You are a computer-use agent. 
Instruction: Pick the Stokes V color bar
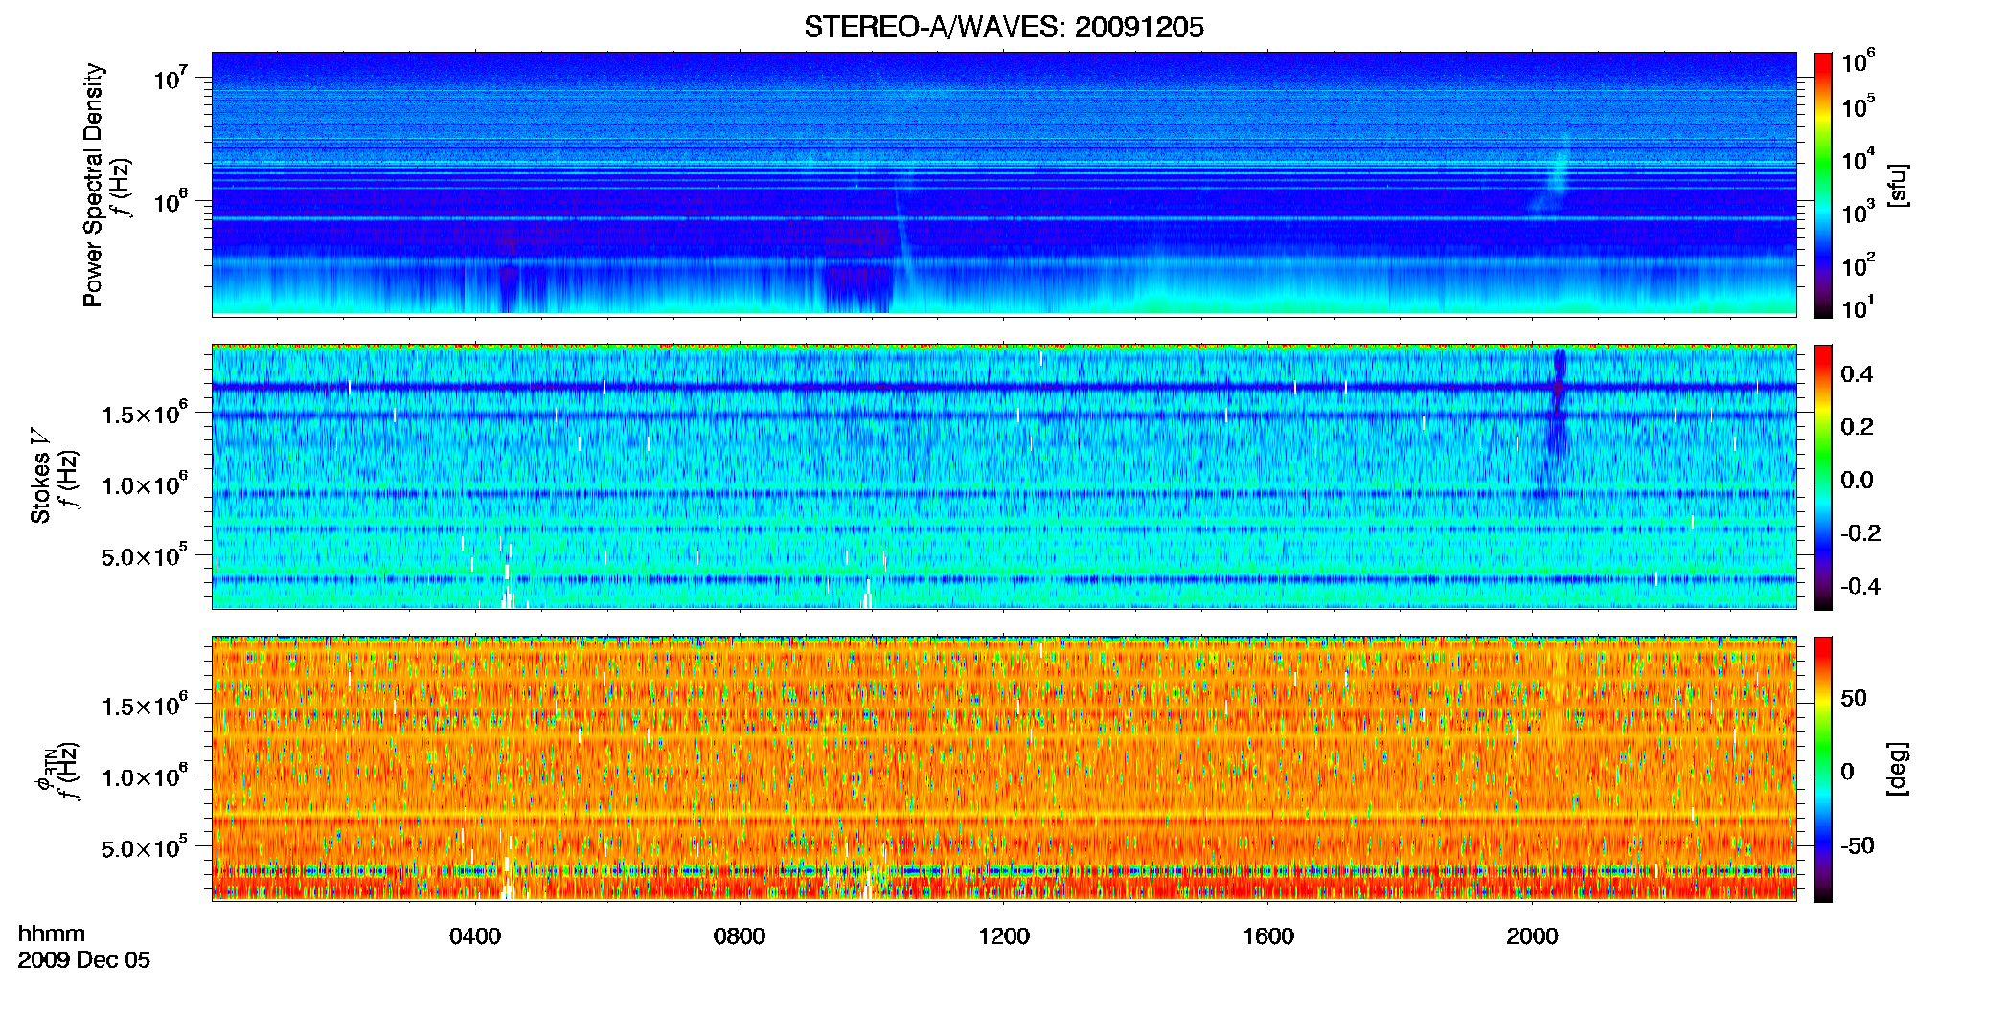1822,477
